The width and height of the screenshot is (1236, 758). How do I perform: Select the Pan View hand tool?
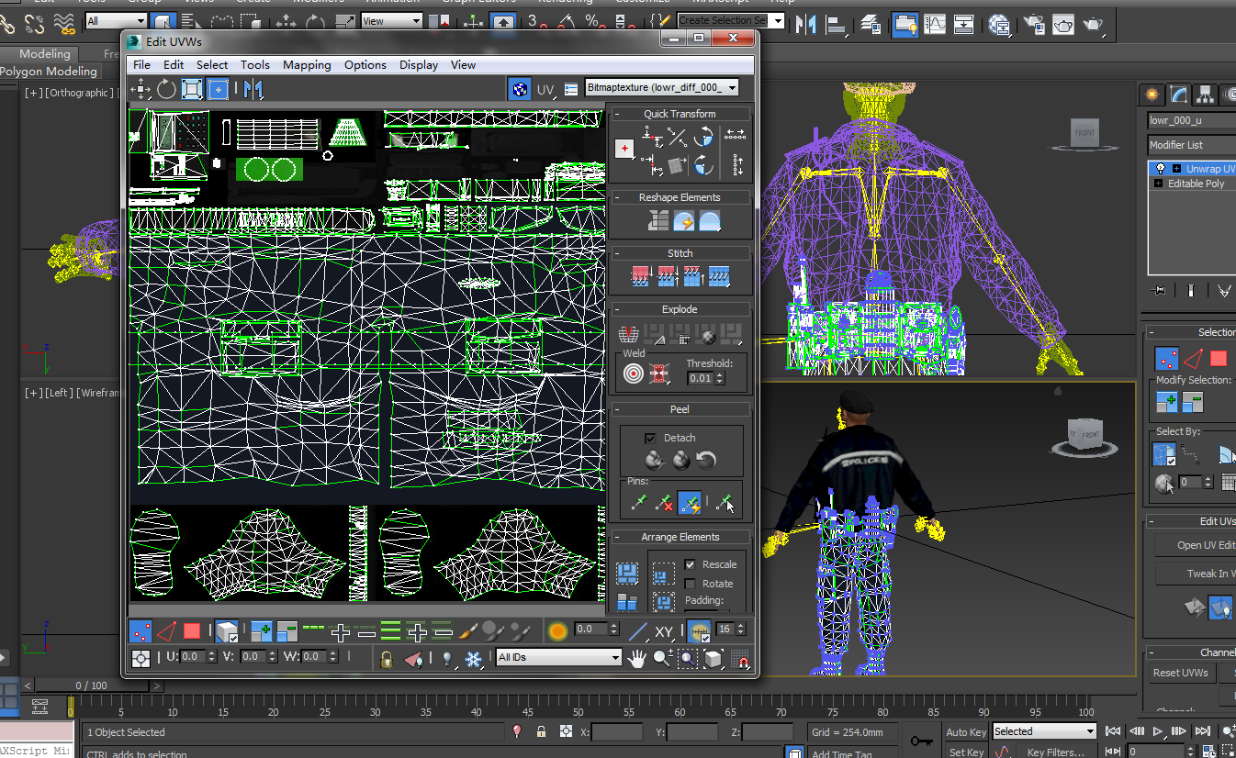pyautogui.click(x=636, y=658)
